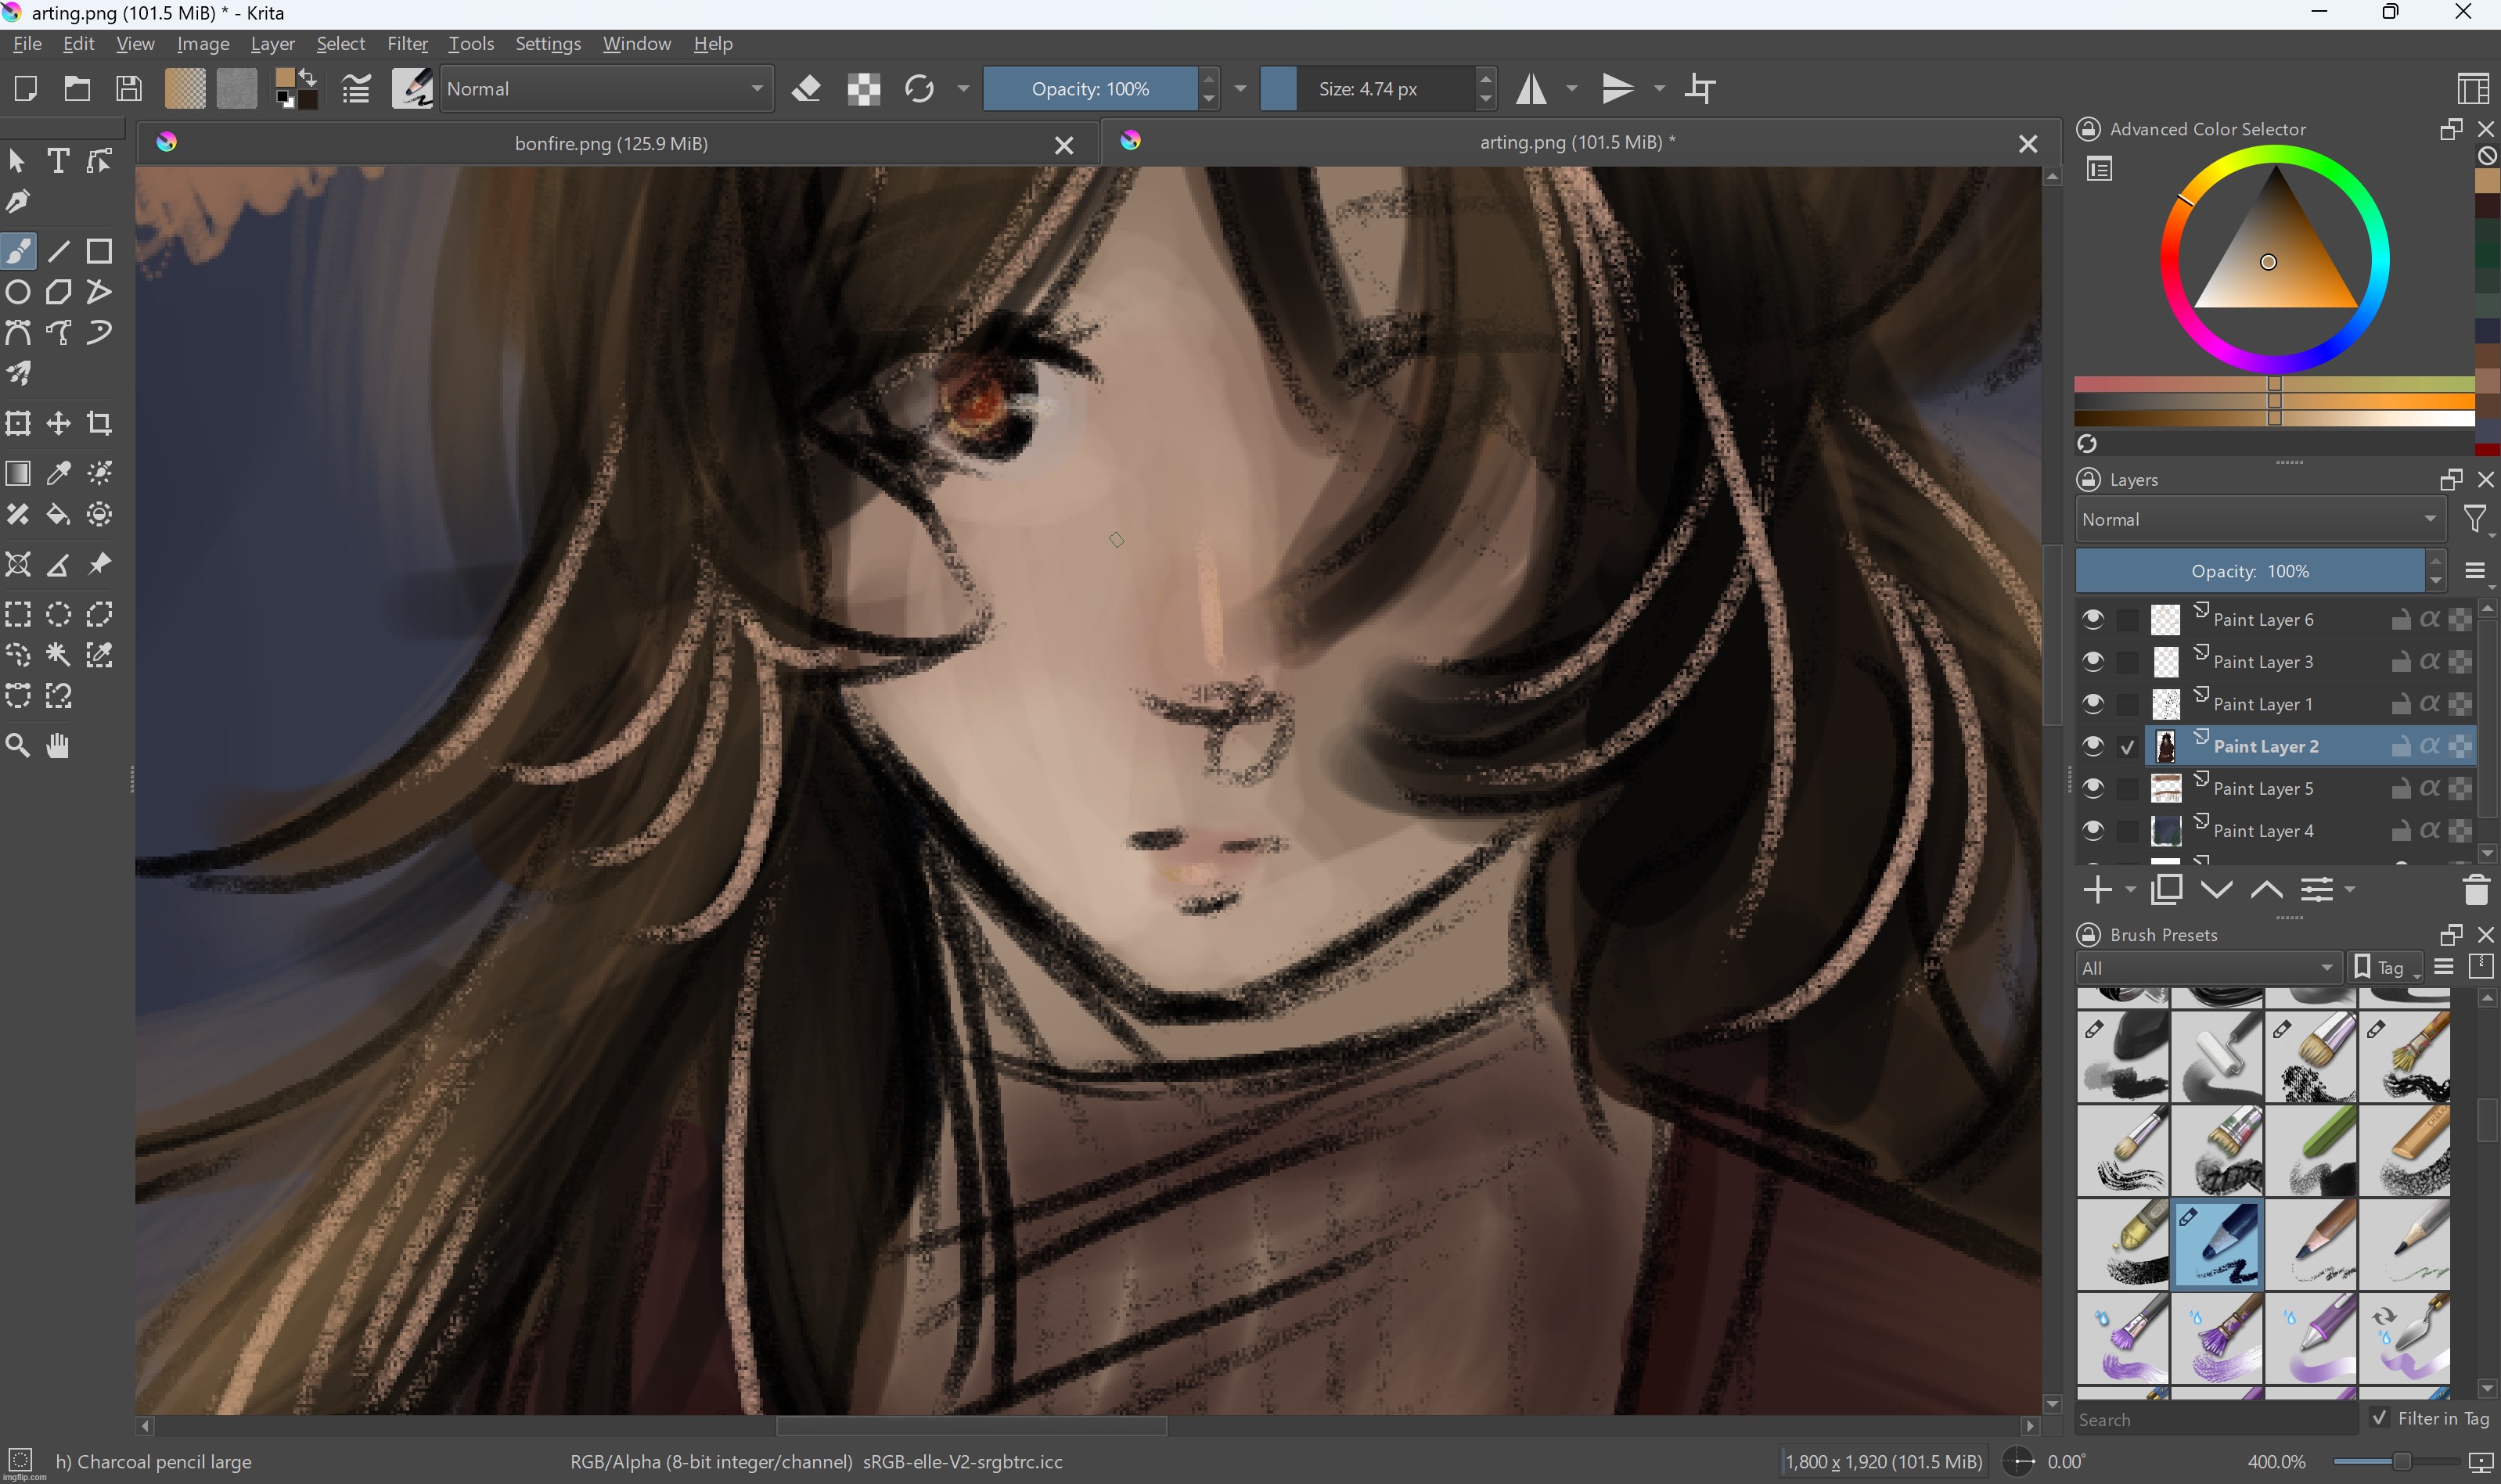Duplicate the current layer
This screenshot has height=1484, width=2501.
click(2166, 890)
